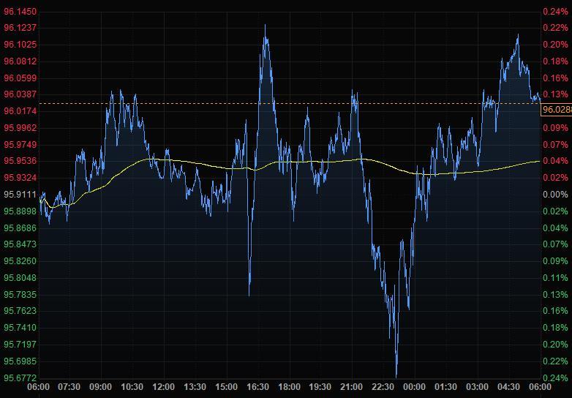This screenshot has width=572, height=398.
Task: Click the 95.7410 price axis label
Action: pyautogui.click(x=20, y=328)
